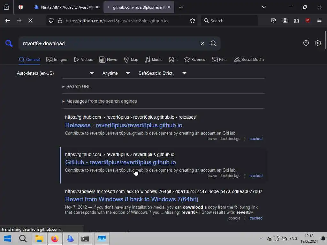Open cached link of the GitHub - revert8plus result
327x245 pixels.
tap(256, 176)
